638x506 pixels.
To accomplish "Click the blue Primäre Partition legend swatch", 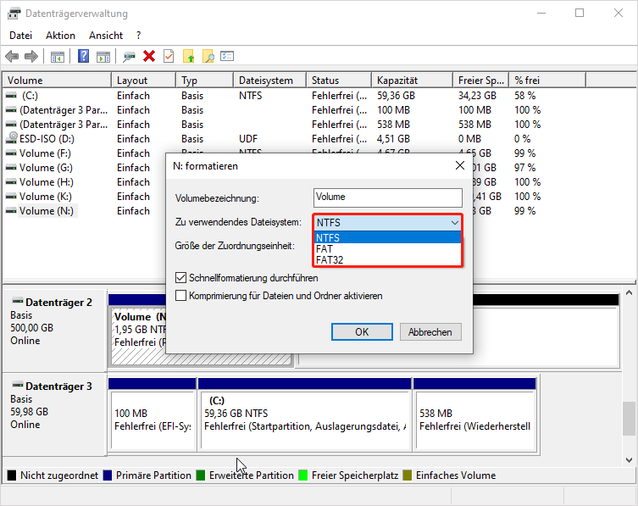I will coord(108,475).
